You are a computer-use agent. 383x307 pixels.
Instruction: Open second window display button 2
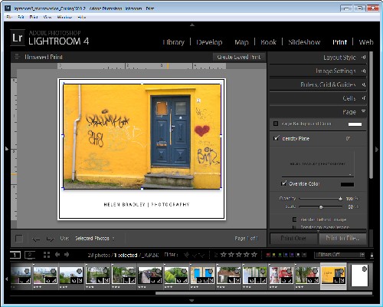tap(30, 255)
